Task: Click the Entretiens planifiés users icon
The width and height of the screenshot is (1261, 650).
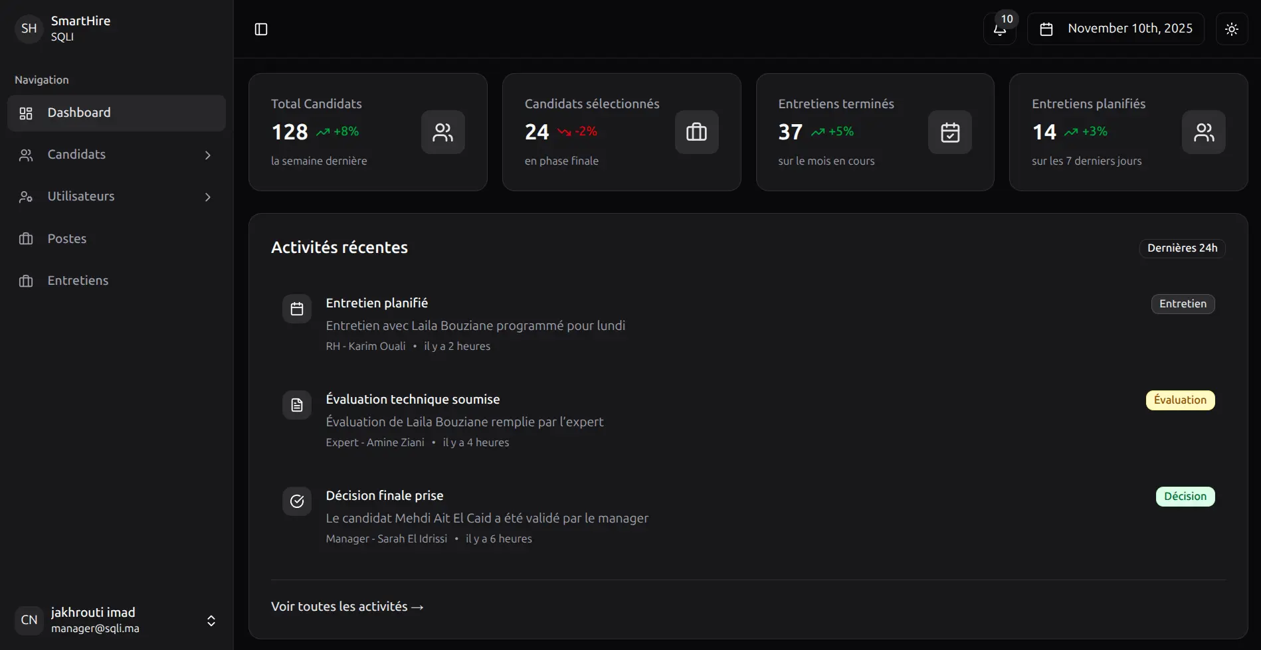Action: (x=1203, y=132)
